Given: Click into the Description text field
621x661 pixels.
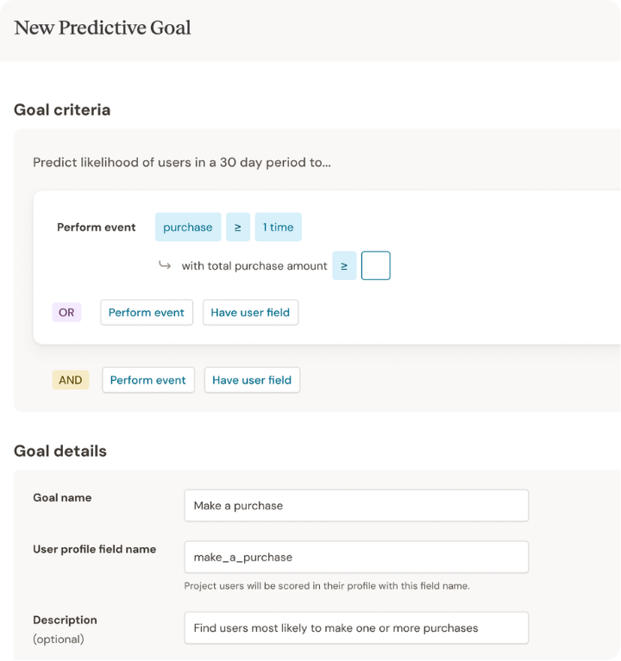Looking at the screenshot, I should (355, 628).
